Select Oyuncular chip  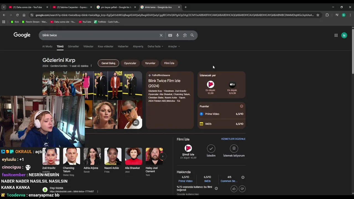pos(130,63)
